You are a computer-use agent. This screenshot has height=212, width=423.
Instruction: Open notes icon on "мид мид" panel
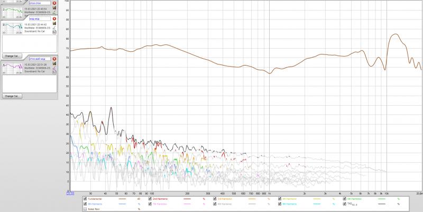(54, 32)
